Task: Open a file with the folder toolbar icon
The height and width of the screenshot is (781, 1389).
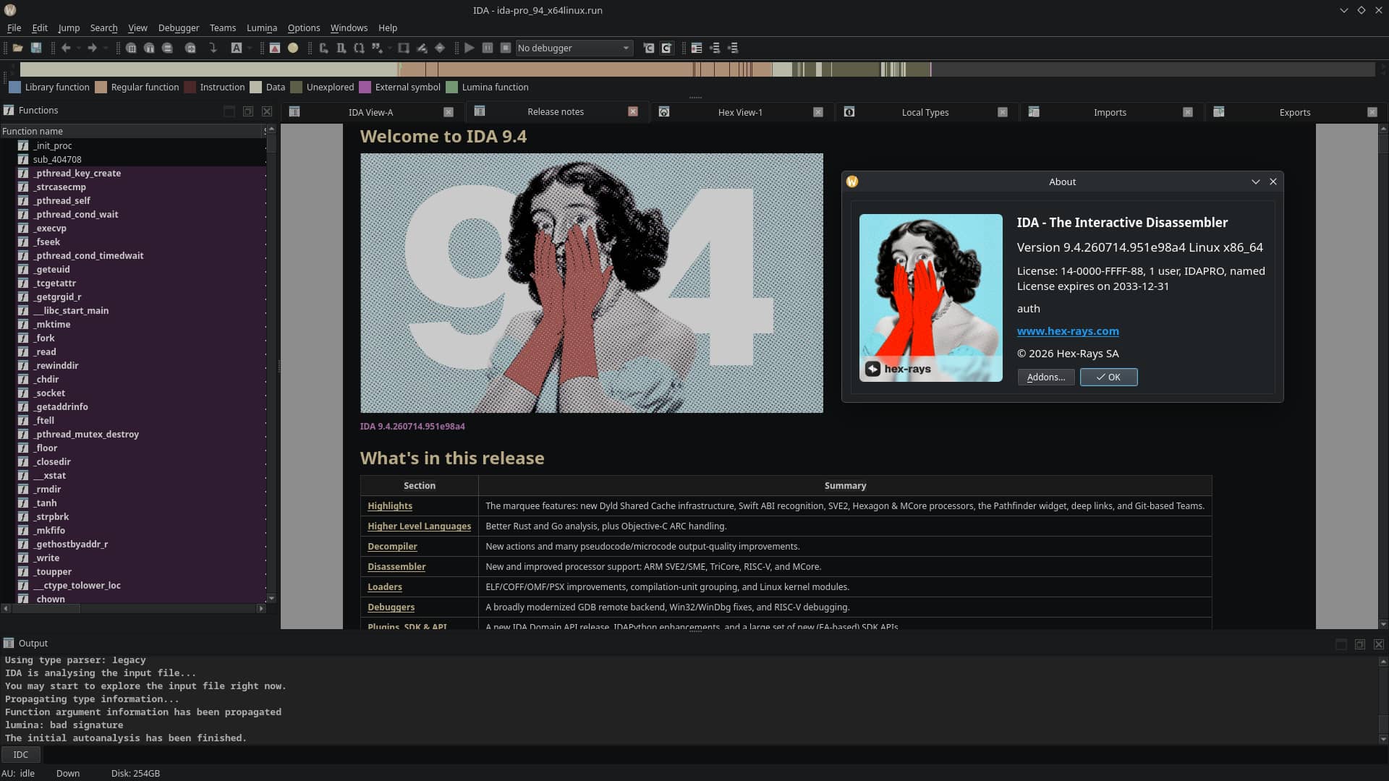Action: click(18, 48)
